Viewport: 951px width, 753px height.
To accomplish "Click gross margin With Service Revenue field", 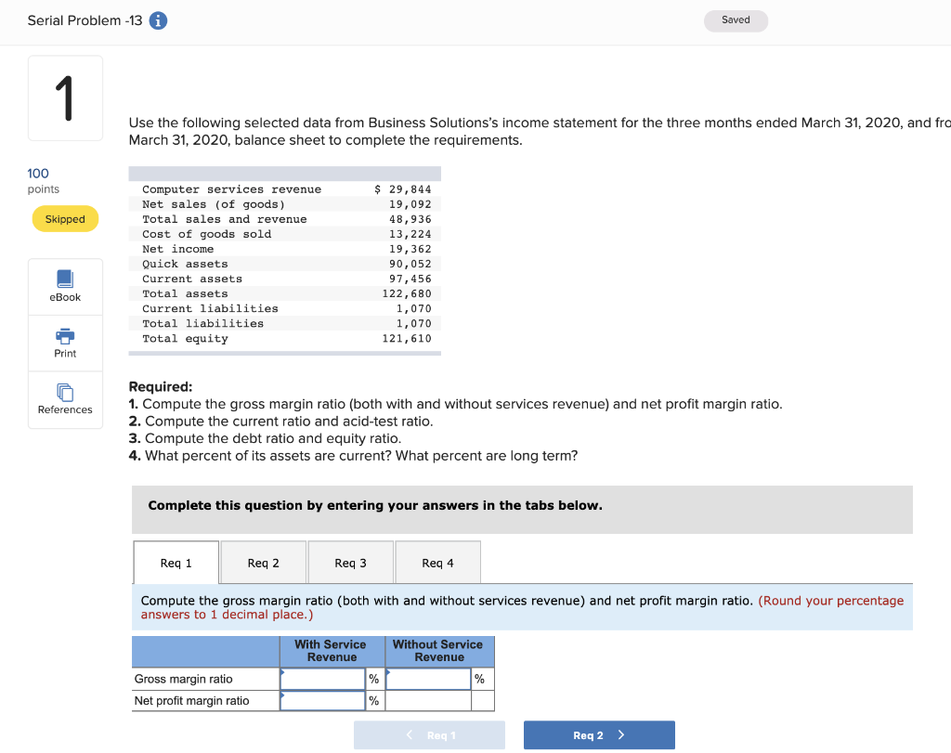I will click(x=322, y=678).
